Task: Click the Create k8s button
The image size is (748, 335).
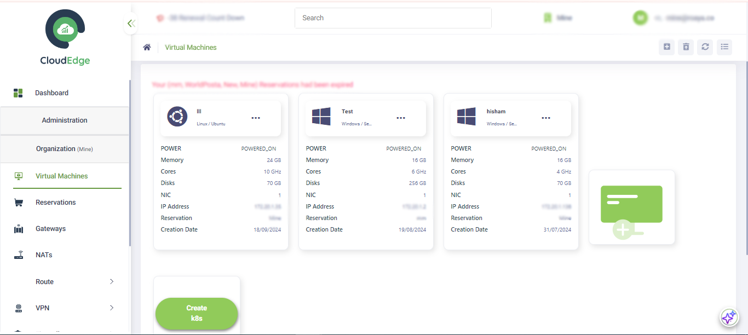Action: click(197, 314)
